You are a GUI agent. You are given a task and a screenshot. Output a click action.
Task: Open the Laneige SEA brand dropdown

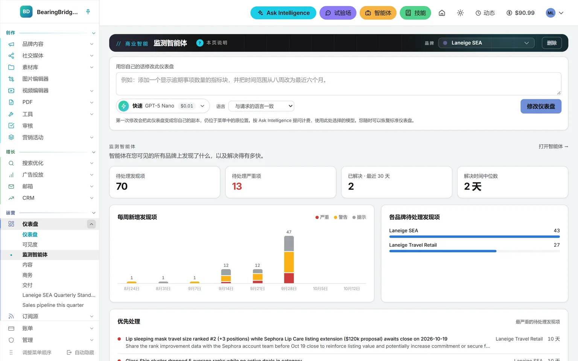click(486, 43)
